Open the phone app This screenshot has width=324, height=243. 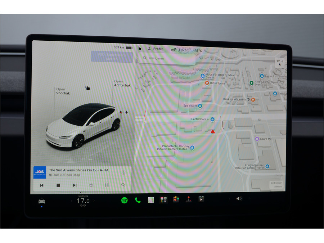click(138, 200)
